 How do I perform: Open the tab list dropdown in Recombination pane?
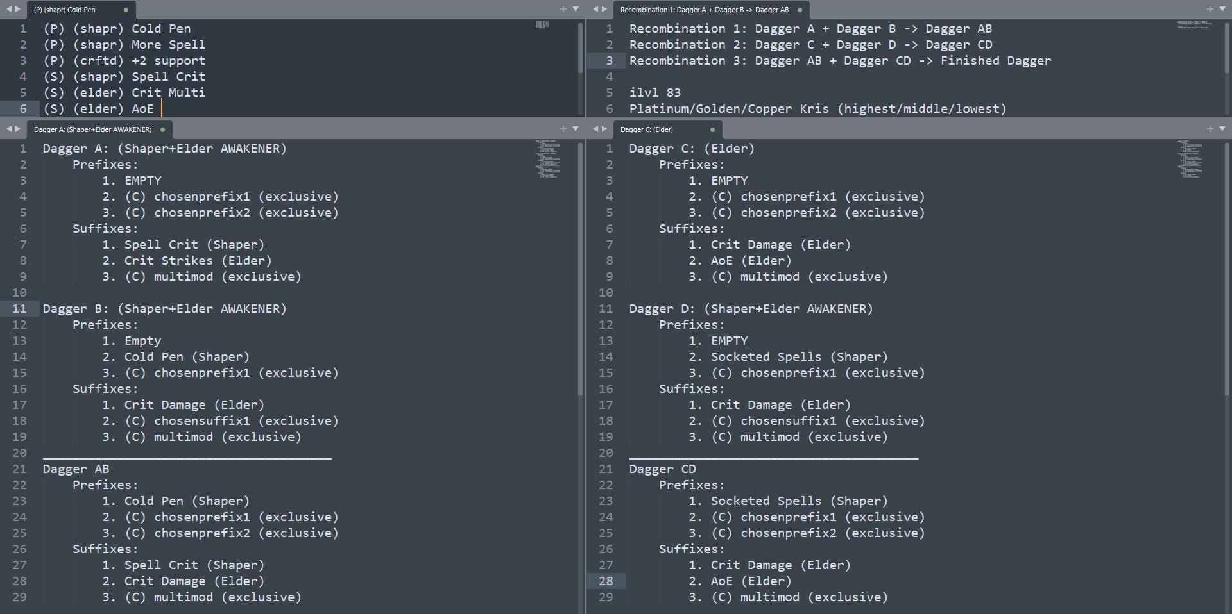click(1222, 9)
